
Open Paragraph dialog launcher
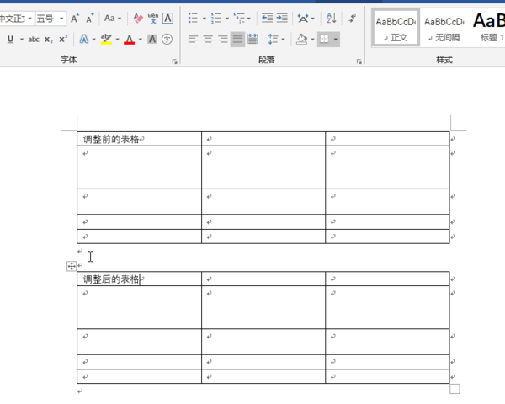[x=359, y=61]
